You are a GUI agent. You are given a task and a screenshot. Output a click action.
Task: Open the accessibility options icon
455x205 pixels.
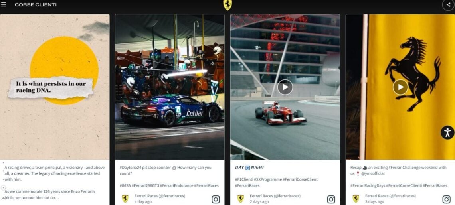(x=447, y=132)
